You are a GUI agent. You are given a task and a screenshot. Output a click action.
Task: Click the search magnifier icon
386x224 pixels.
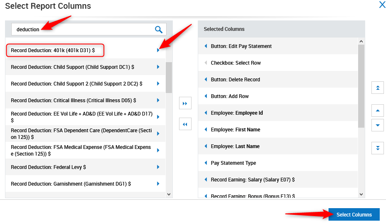click(159, 30)
